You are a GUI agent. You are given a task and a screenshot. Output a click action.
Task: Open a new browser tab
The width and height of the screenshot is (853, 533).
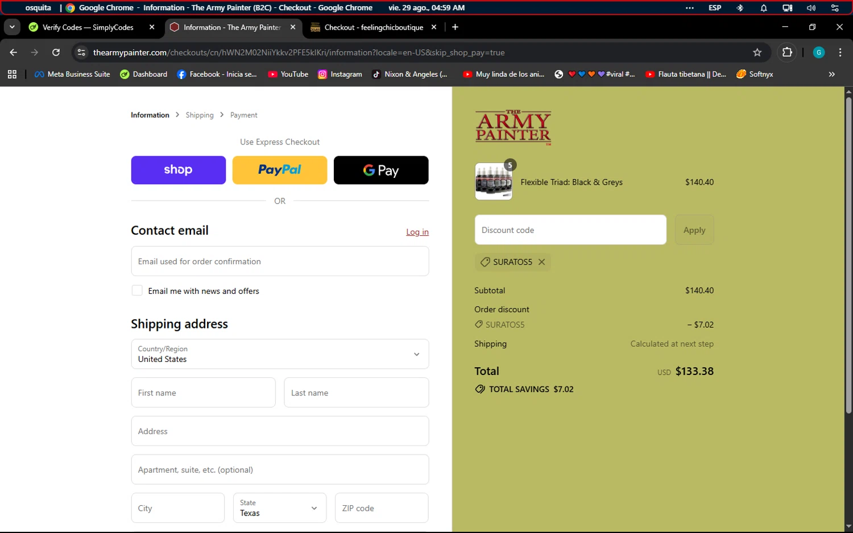point(455,27)
